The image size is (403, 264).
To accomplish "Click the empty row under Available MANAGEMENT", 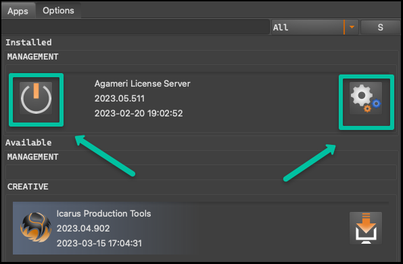I will 201,172.
